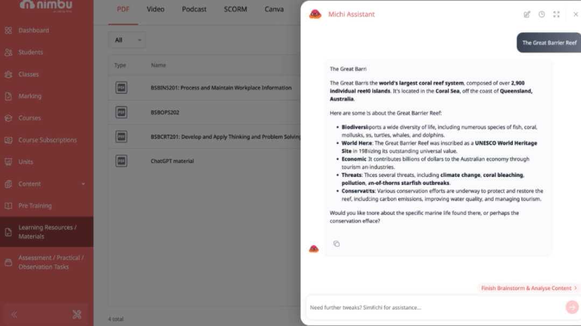Click the tools icon in sidebar footer
Viewport: 581px width, 326px height.
[x=76, y=315]
